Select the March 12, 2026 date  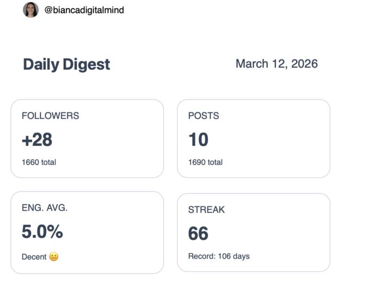pyautogui.click(x=277, y=64)
